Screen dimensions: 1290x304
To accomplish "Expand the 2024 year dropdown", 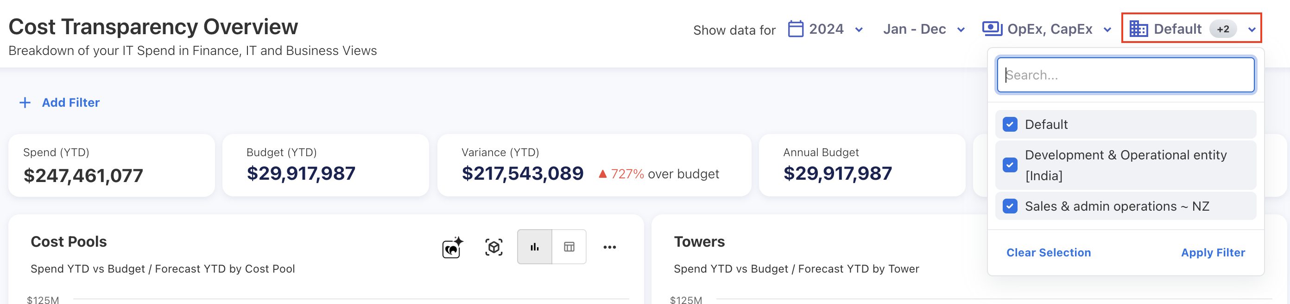I will point(859,30).
